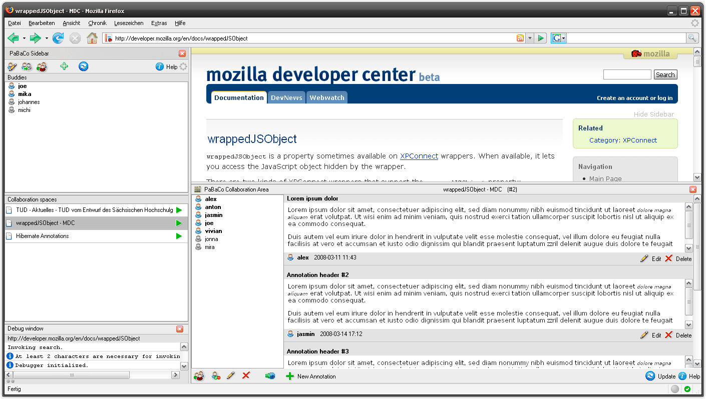Image resolution: width=706 pixels, height=399 pixels.
Task: Click the Debug window horizontal scrollbar thumb
Action: coord(72,374)
